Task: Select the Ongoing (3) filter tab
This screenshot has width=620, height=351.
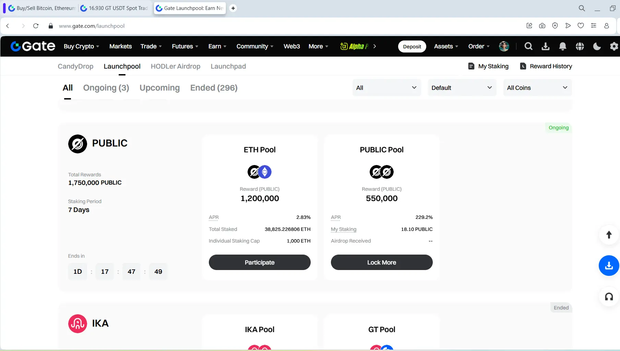Action: 106,88
